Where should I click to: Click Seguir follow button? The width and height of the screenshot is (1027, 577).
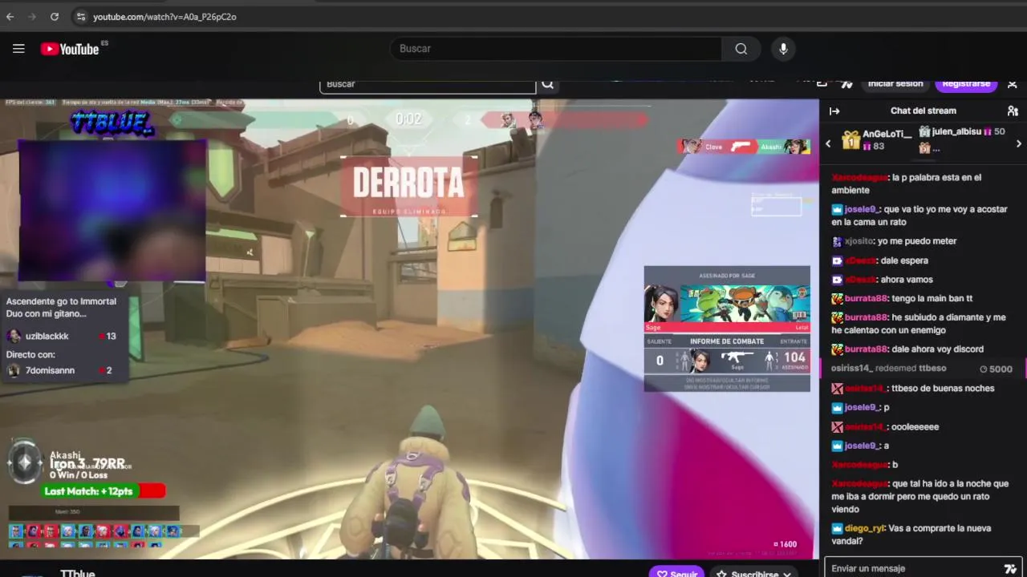[676, 573]
